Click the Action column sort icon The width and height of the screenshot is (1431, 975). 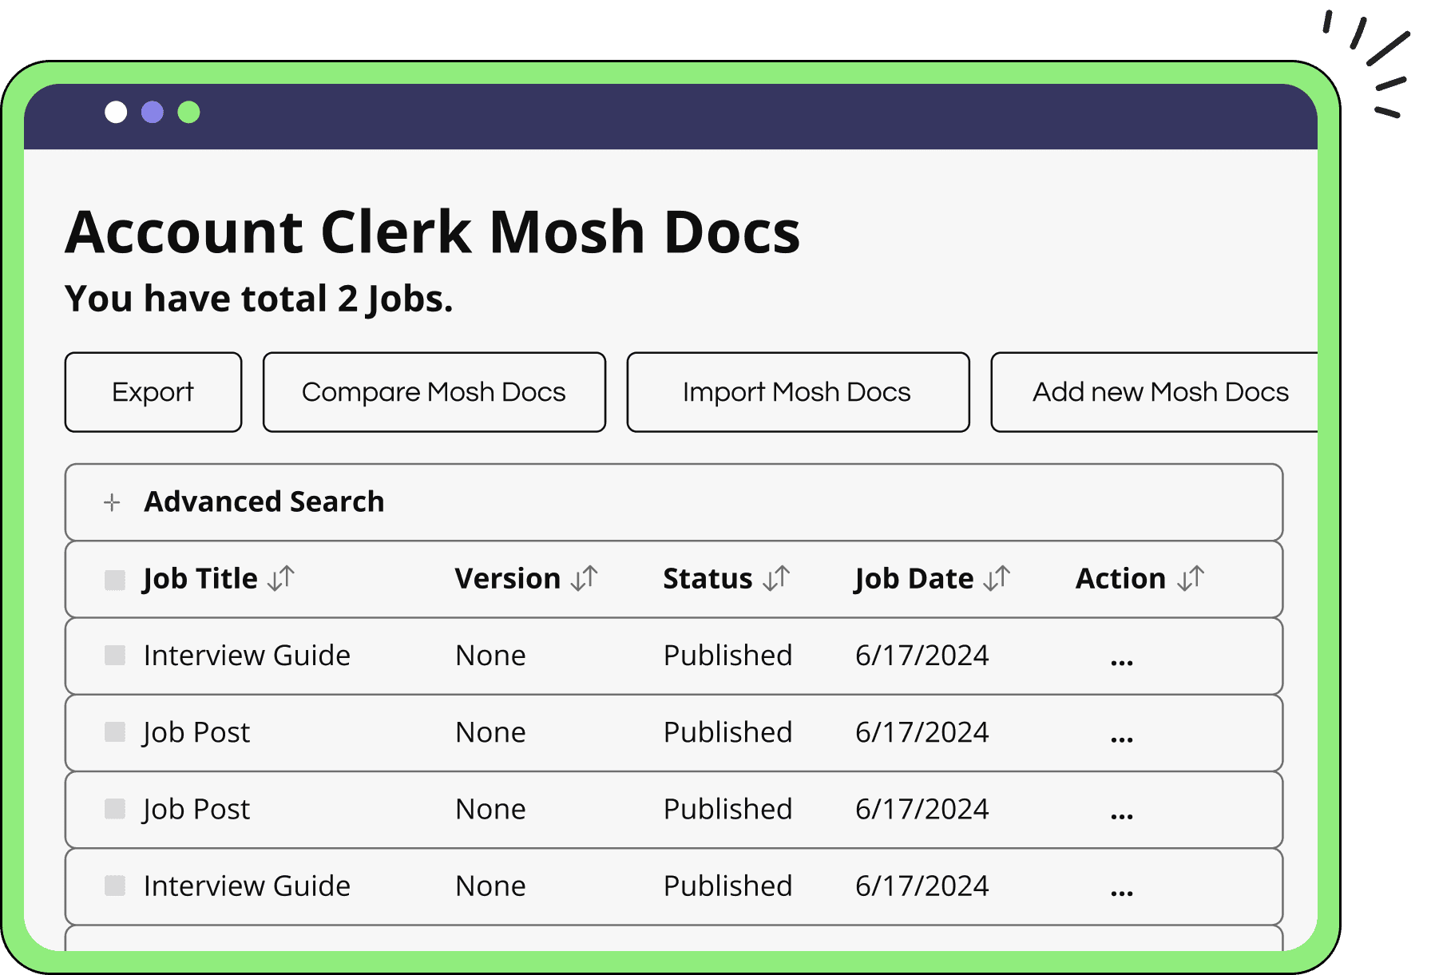click(x=1191, y=578)
